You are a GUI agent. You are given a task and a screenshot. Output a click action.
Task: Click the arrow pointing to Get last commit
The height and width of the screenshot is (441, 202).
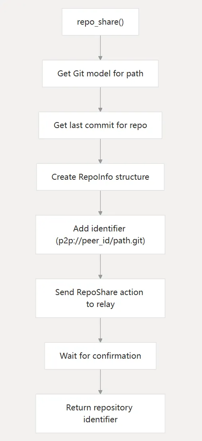(x=100, y=99)
